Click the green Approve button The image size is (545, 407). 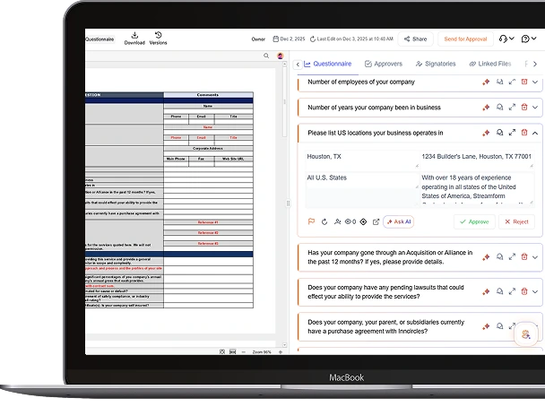point(473,221)
